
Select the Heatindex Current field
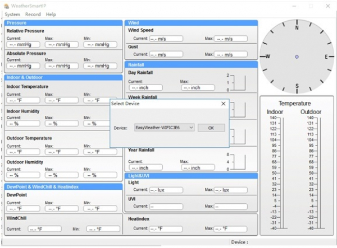166,229
